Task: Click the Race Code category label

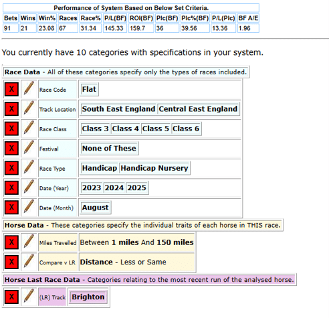Action: (x=53, y=90)
